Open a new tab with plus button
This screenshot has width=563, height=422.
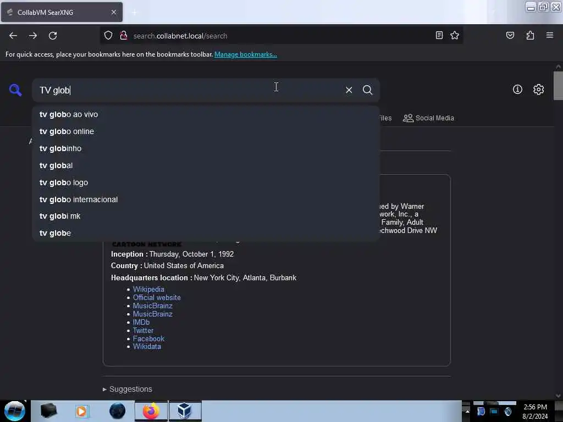tap(134, 13)
